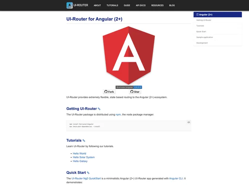Screen dimensions: 249x185
Task: Click anchor link icon beside Quick Start
Action: [88, 173]
